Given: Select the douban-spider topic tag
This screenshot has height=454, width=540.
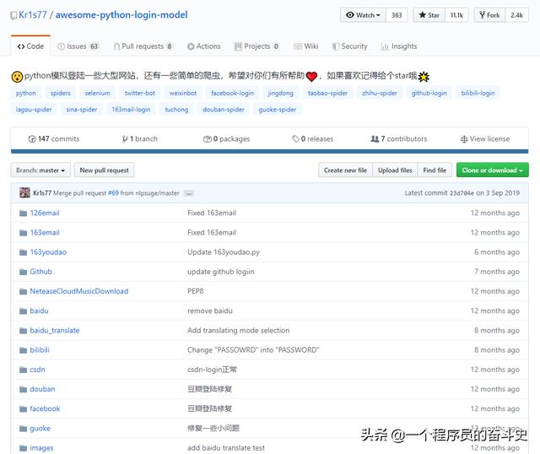Looking at the screenshot, I should (x=223, y=110).
